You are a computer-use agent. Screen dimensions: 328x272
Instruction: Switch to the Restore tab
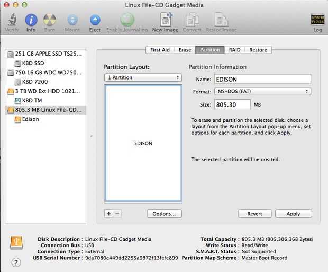click(x=258, y=50)
